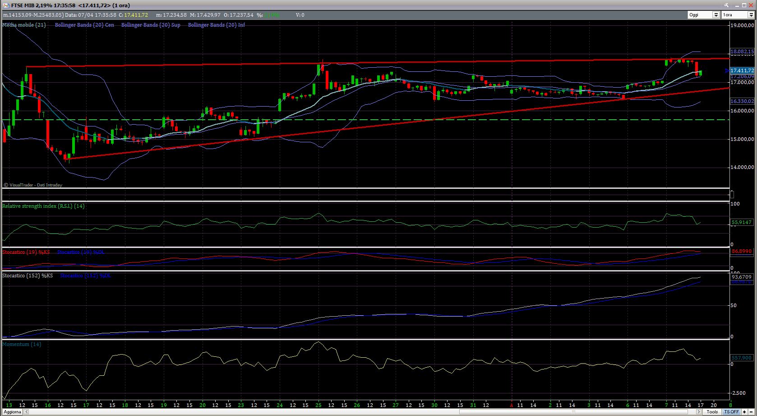
Task: Click the Momentum (14) label
Action: point(22,344)
